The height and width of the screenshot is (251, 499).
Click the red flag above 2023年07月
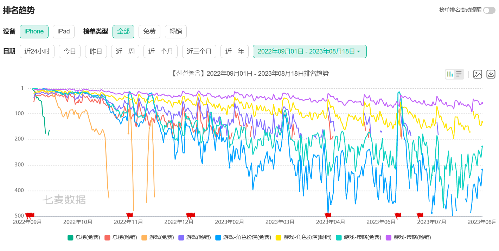click(420, 215)
